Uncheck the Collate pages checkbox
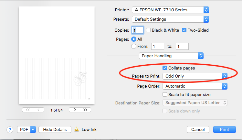Screen dimensions: 242x140 click(165, 68)
